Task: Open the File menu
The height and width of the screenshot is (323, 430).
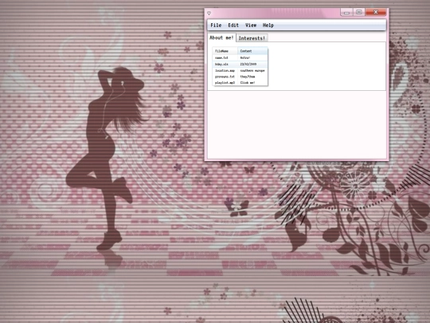Action: [x=216, y=26]
